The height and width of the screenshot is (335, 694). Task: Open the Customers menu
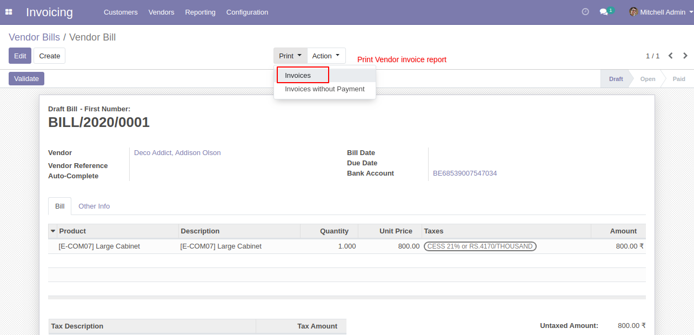click(121, 12)
